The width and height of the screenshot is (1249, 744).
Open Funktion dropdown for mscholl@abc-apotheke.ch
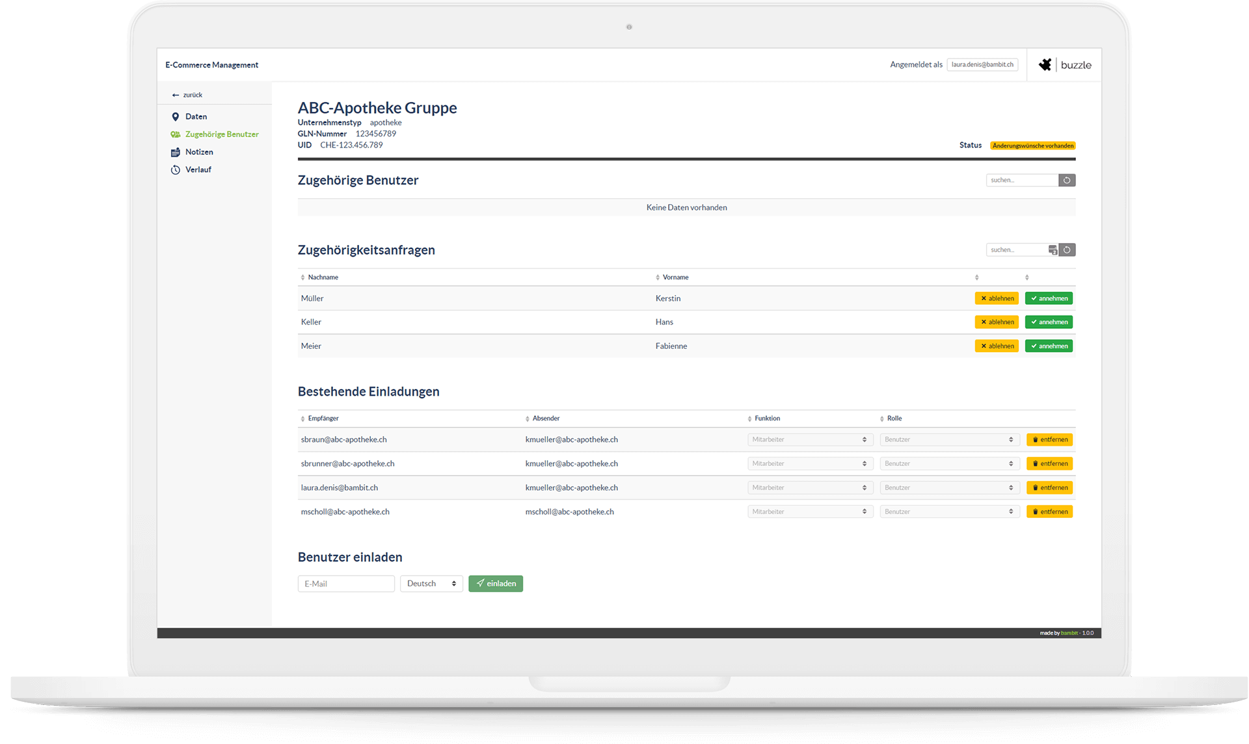[x=810, y=511]
